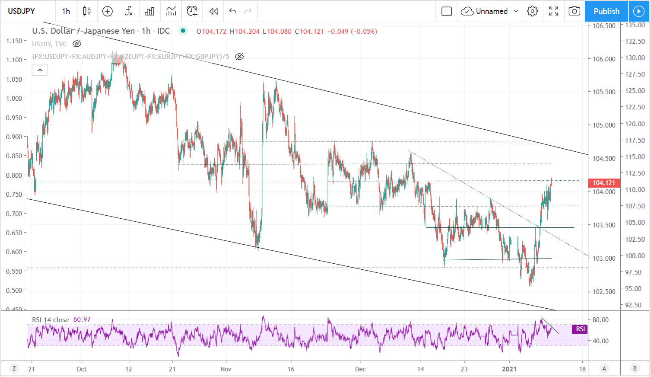The image size is (651, 377).
Task: Change the 1h timeframe interval
Action: 66,11
